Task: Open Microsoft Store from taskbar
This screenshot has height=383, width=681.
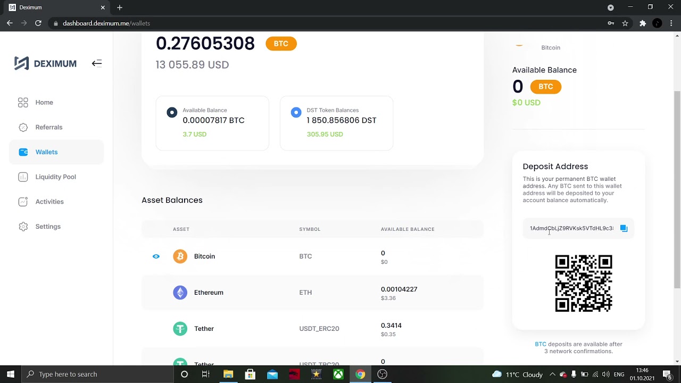Action: tap(250, 374)
